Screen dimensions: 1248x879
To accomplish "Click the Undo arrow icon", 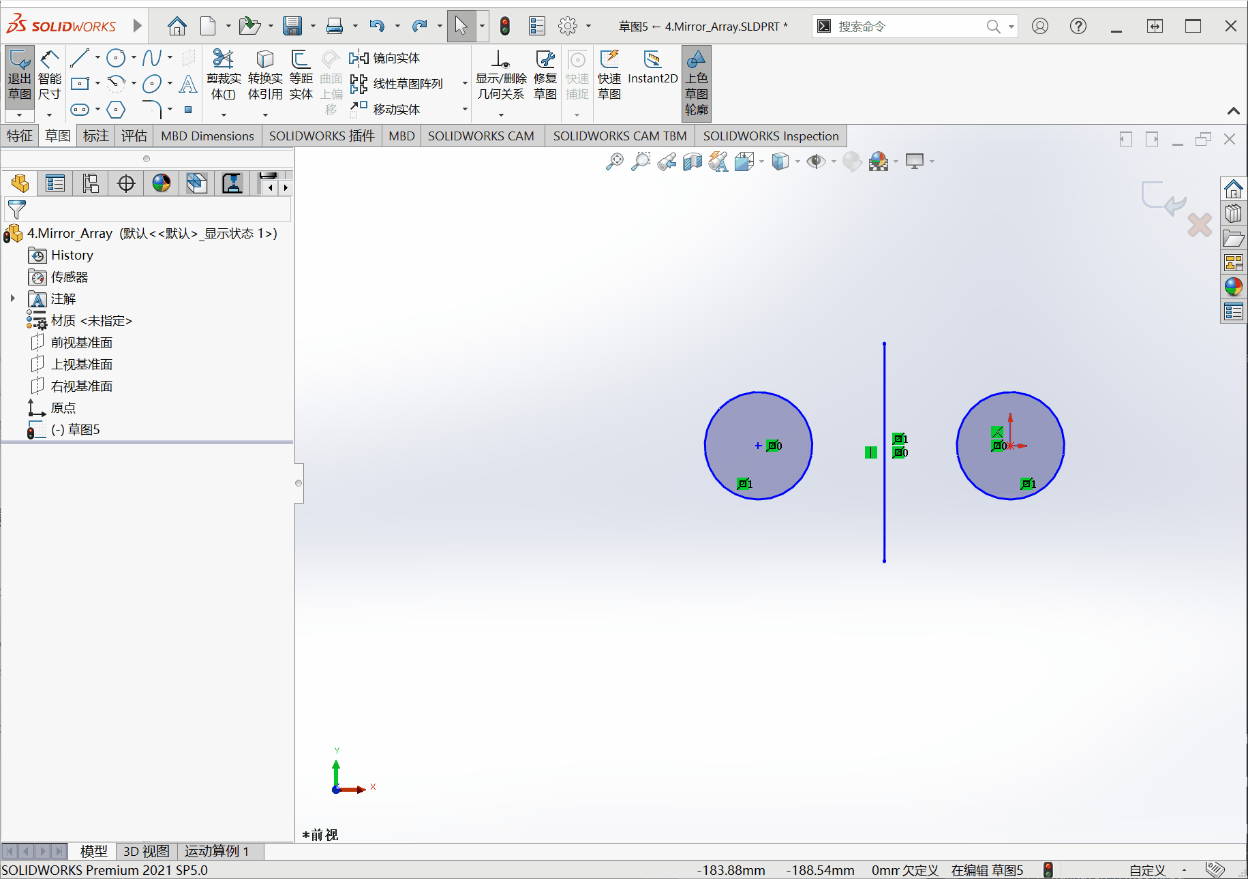I will (x=376, y=26).
